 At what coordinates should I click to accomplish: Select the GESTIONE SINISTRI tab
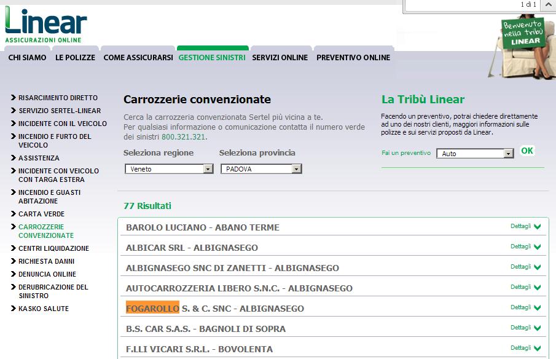[x=212, y=57]
